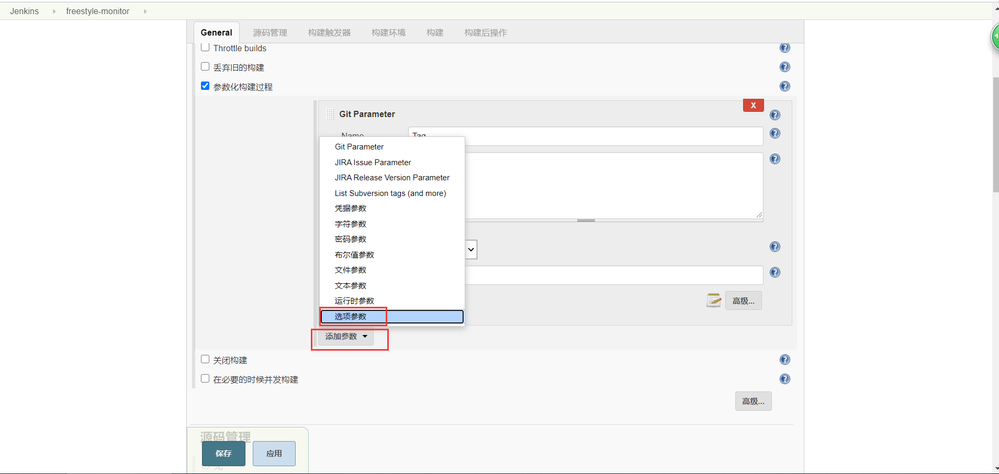The height and width of the screenshot is (474, 999).
Task: Switch to the 构建触发器 tab
Action: (329, 32)
